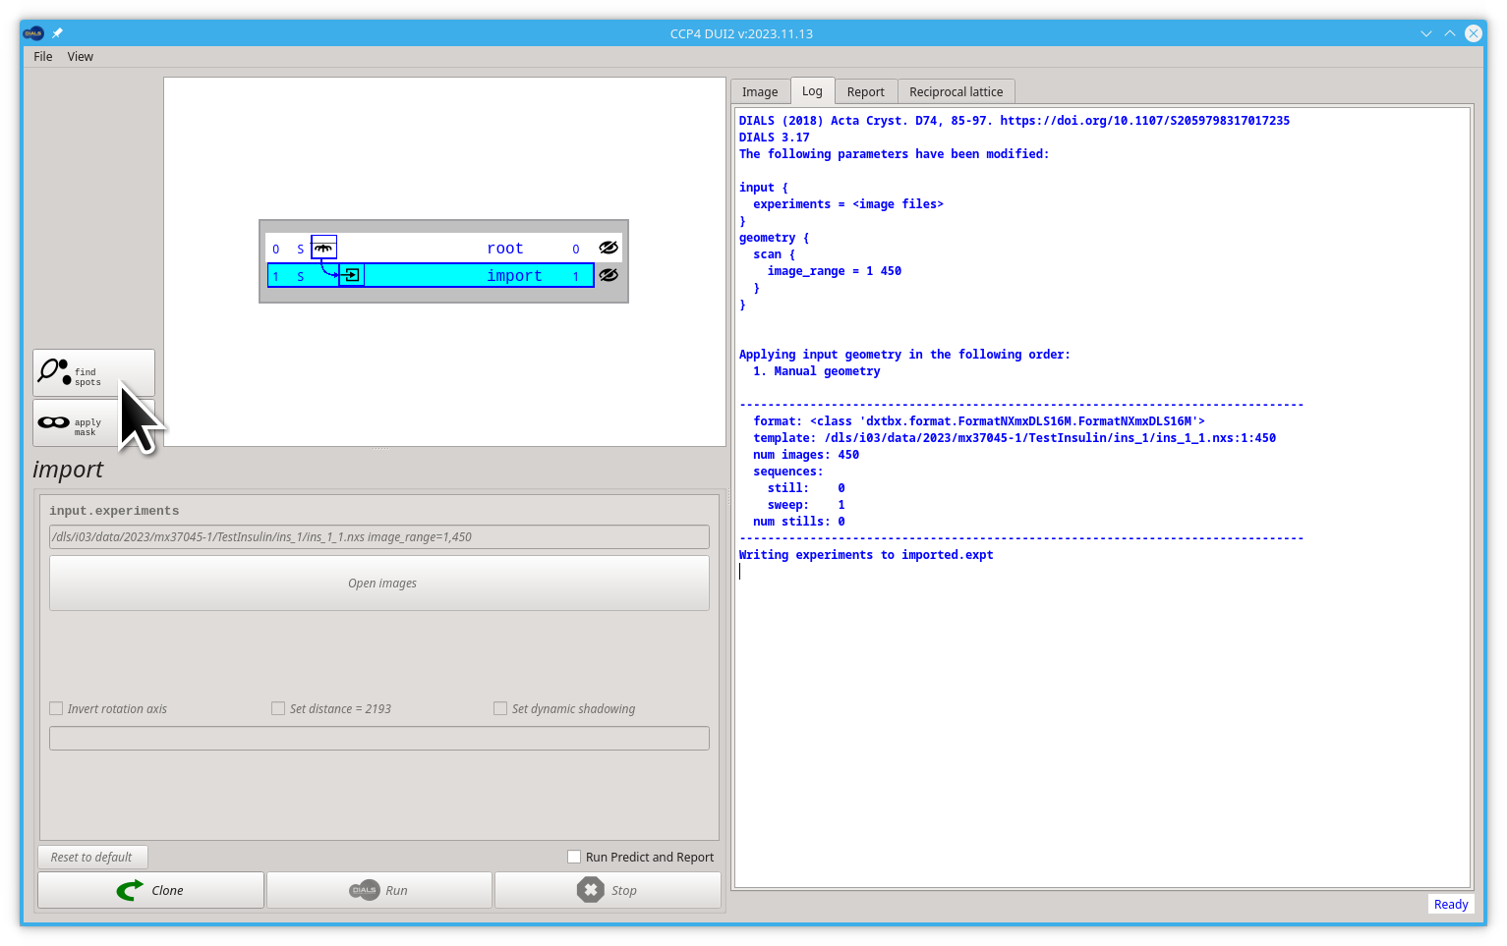
Task: Enable Set dynamic shadowing checkbox
Action: click(x=500, y=708)
